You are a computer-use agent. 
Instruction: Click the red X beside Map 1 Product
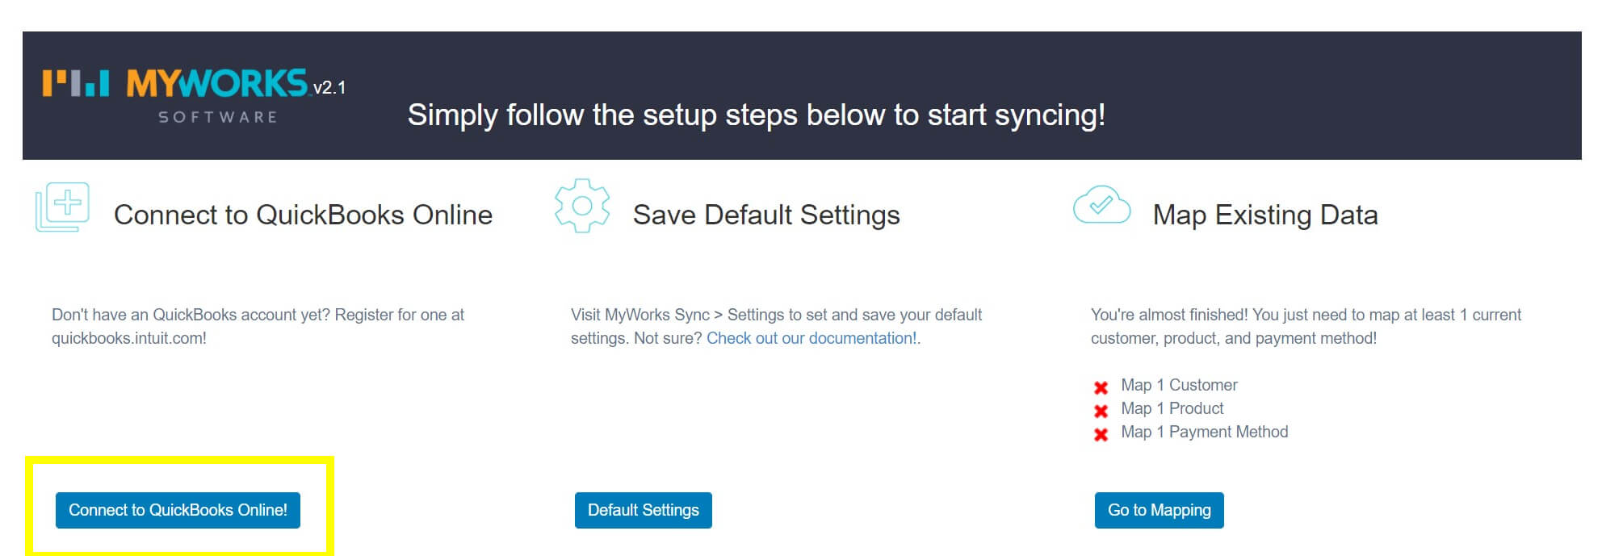click(x=1101, y=411)
